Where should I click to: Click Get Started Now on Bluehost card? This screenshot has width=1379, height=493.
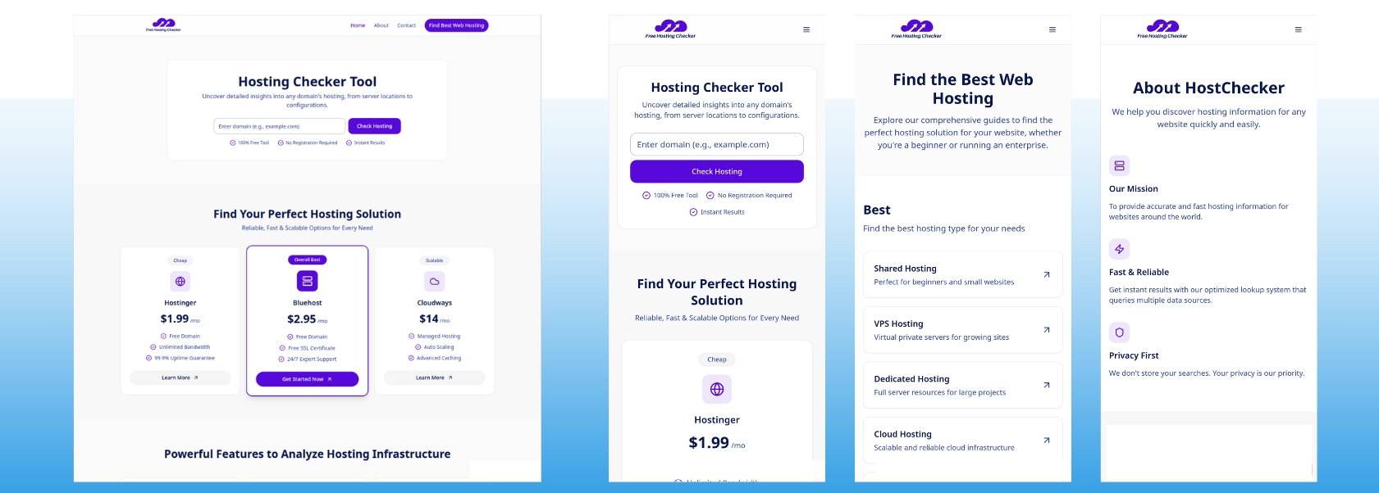tap(308, 379)
